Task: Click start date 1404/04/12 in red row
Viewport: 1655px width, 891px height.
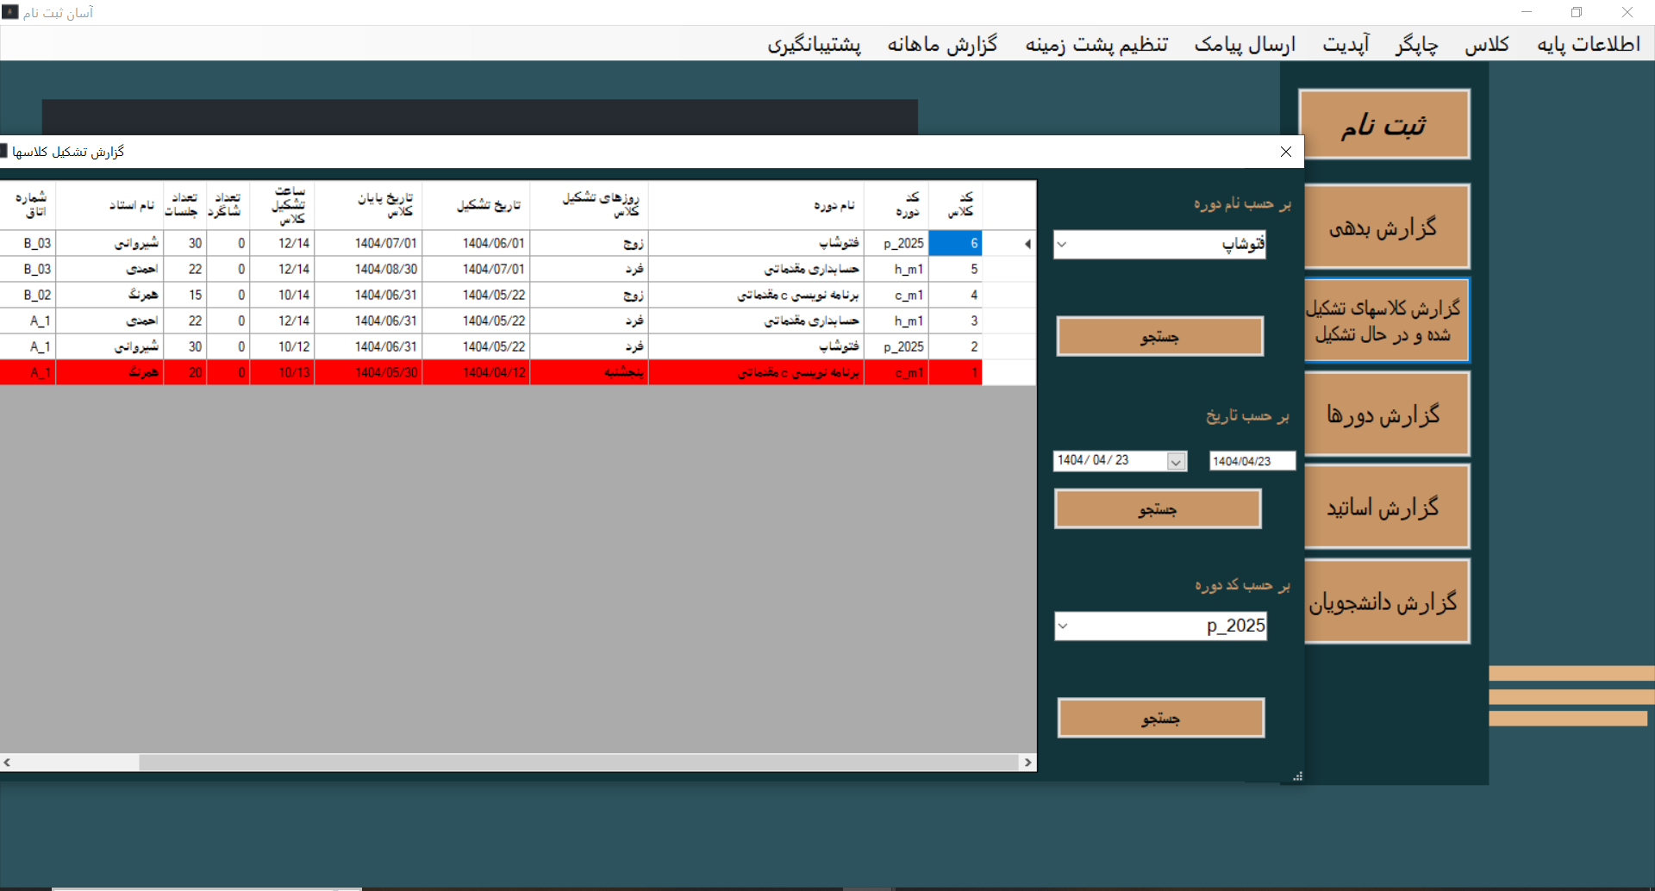Action: (x=477, y=373)
